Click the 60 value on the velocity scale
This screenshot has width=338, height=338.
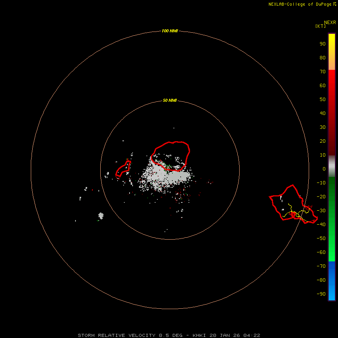point(323,85)
